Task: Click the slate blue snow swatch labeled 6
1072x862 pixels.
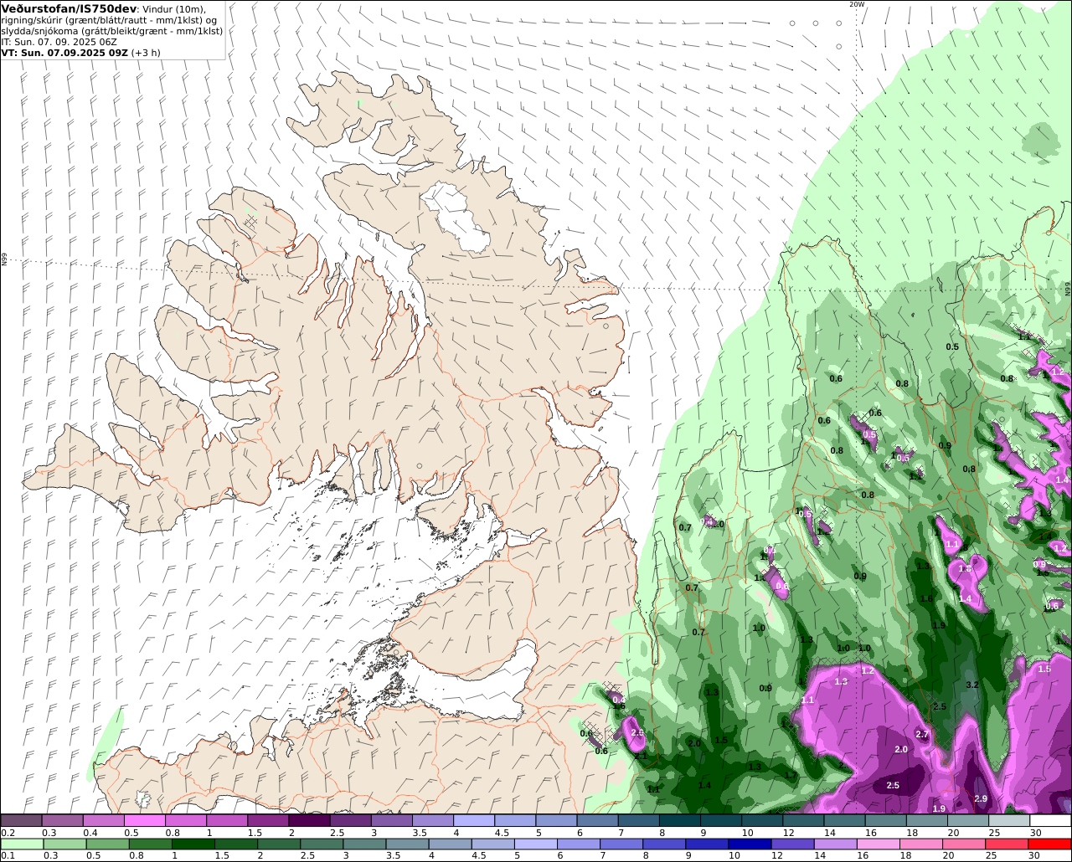Action: click(598, 821)
